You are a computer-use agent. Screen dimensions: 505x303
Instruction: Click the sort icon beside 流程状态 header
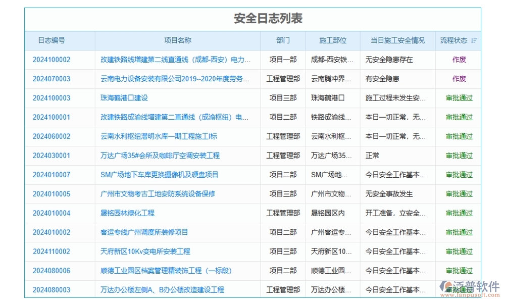coord(474,40)
